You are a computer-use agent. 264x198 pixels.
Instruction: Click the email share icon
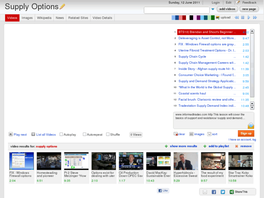click(205, 192)
